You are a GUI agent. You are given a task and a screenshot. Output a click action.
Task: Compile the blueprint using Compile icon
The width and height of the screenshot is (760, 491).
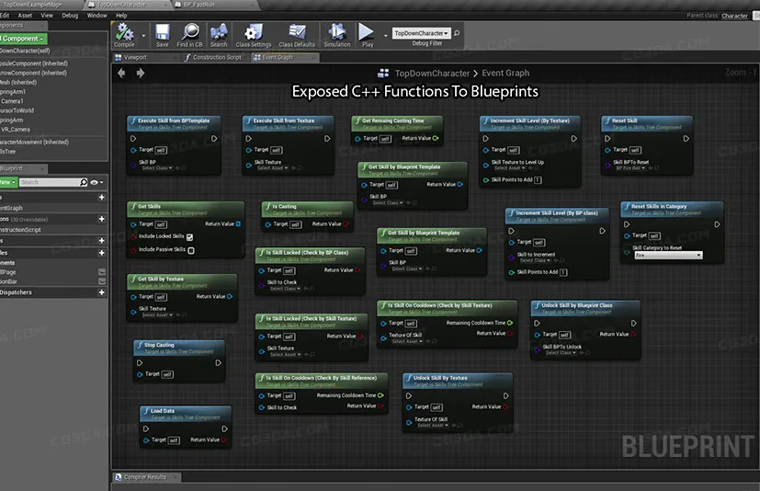click(x=125, y=35)
